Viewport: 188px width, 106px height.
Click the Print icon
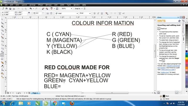coord(14,9)
